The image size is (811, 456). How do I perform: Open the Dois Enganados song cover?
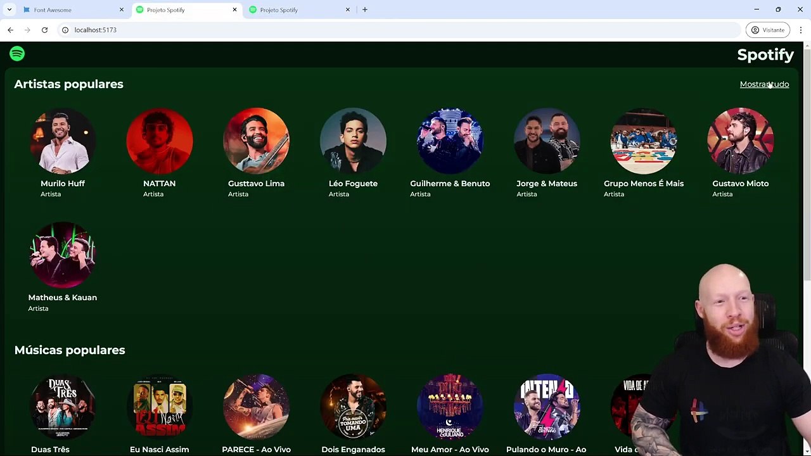(353, 407)
